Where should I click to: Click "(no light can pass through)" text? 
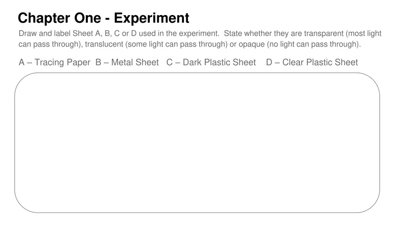(314, 44)
